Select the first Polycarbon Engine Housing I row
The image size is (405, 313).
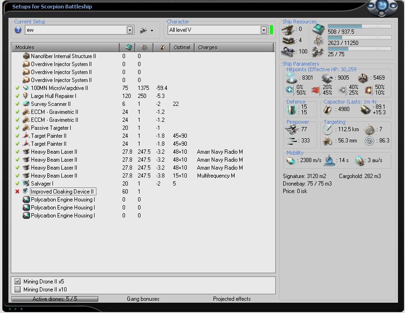143,200
